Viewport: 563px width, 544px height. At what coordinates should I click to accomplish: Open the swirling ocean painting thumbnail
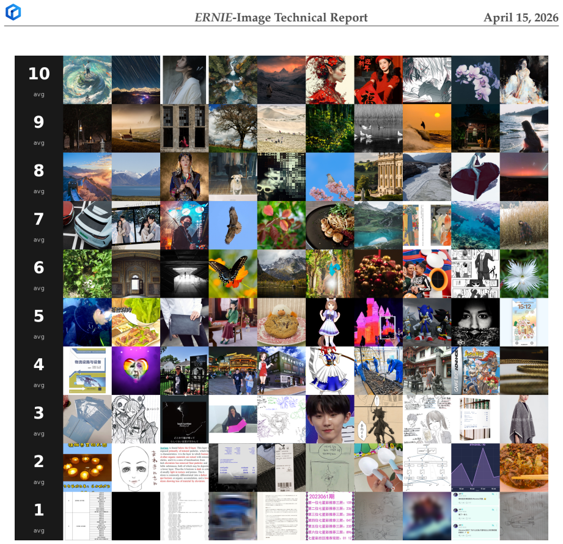(87, 79)
